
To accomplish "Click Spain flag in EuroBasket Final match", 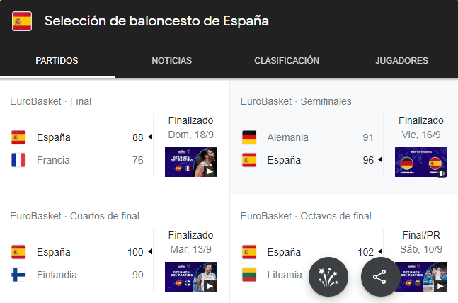I will point(18,137).
